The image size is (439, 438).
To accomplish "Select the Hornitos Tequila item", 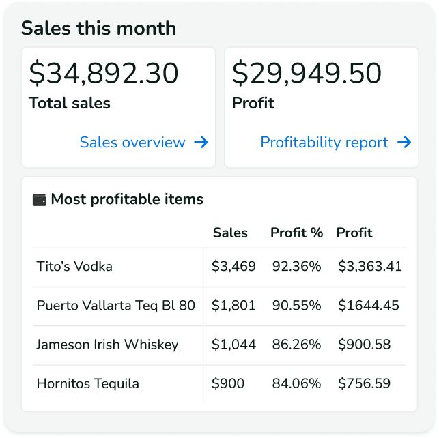I will [x=87, y=383].
